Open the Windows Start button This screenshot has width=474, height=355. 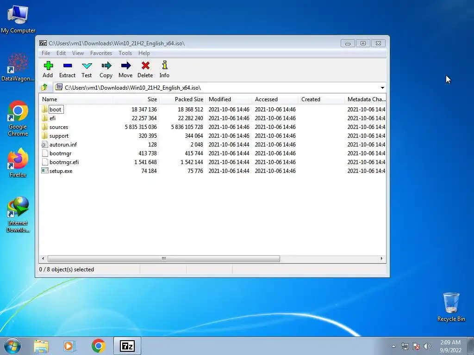tap(12, 346)
